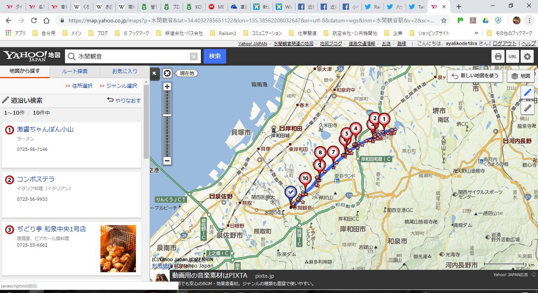Switch to the MEGA browser tab

(x=216, y=7)
